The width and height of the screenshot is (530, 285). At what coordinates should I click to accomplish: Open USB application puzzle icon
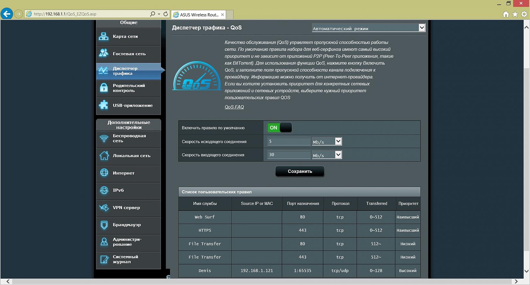104,105
